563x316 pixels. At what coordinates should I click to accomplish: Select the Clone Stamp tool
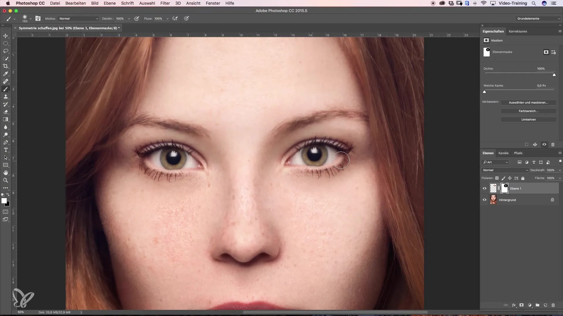[6, 97]
